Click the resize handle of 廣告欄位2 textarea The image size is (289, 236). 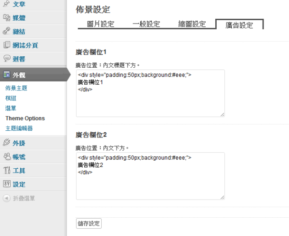[x=222, y=198]
